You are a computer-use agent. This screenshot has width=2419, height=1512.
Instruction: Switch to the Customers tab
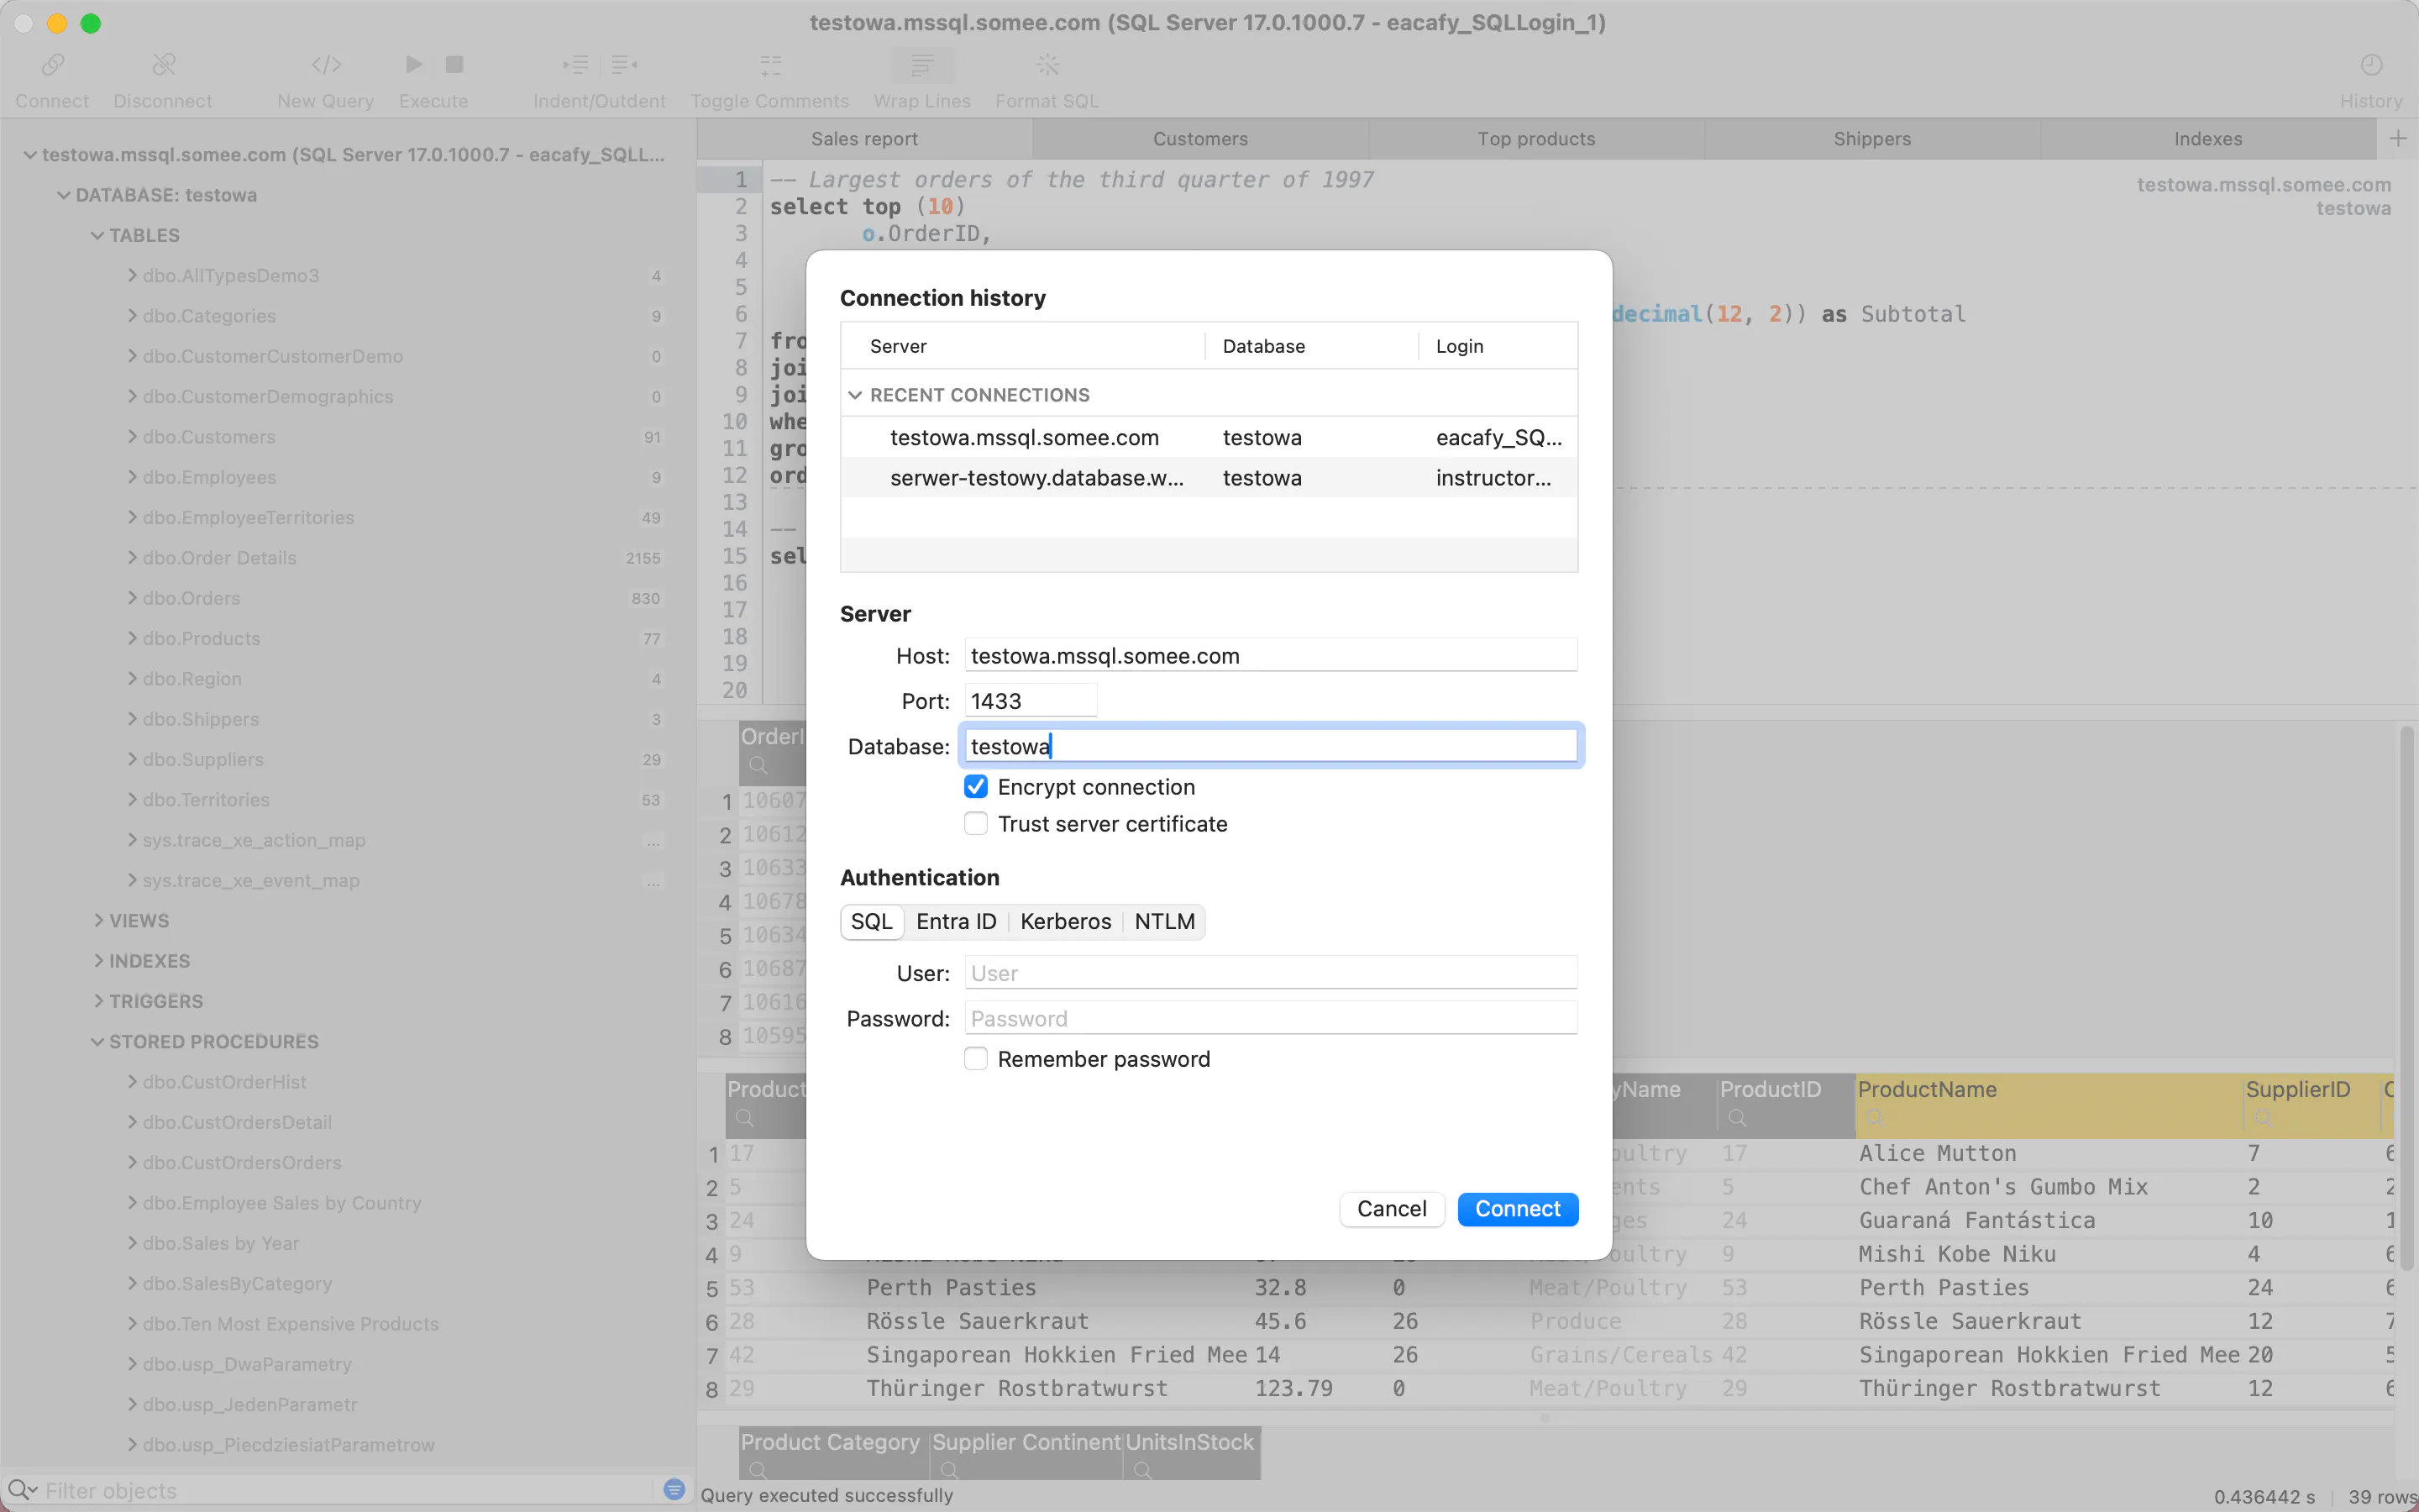[x=1200, y=139]
